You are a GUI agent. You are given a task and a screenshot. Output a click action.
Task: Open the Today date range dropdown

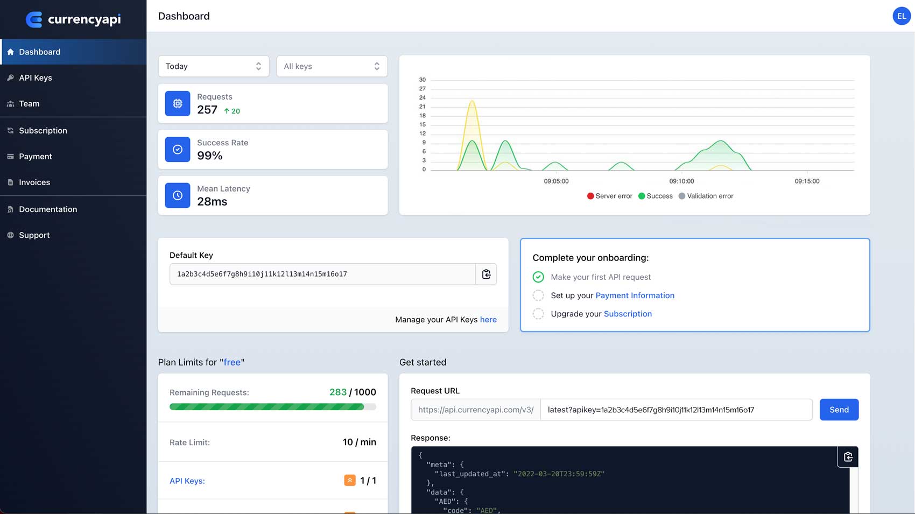pos(214,66)
